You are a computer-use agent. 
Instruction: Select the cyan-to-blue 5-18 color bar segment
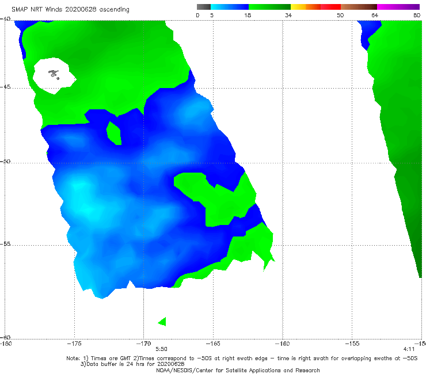[x=230, y=7]
